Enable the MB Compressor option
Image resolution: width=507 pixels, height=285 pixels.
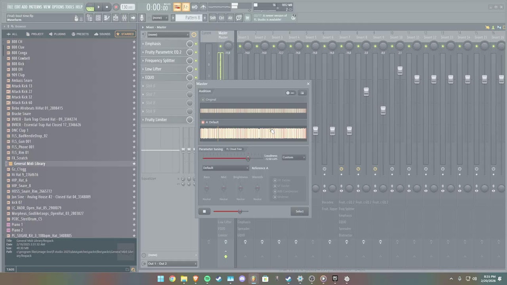point(275,192)
